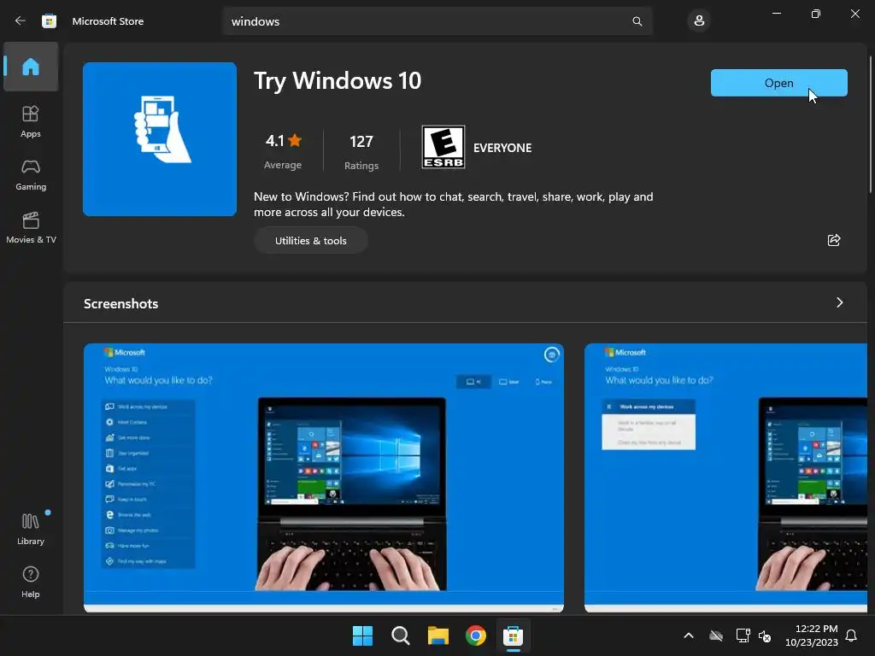Open the second screenshot thumbnail
The height and width of the screenshot is (656, 875).
coord(725,477)
